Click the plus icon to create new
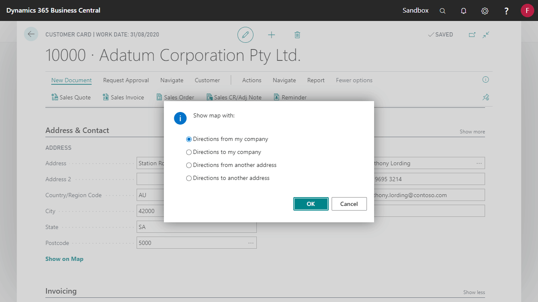 click(272, 35)
